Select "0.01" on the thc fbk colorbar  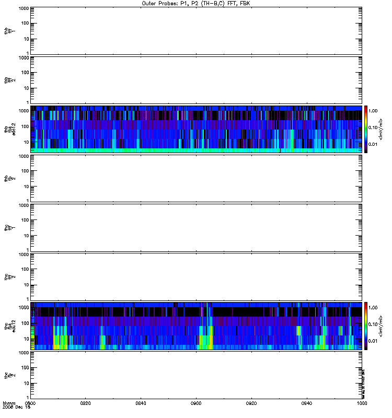pyautogui.click(x=373, y=341)
